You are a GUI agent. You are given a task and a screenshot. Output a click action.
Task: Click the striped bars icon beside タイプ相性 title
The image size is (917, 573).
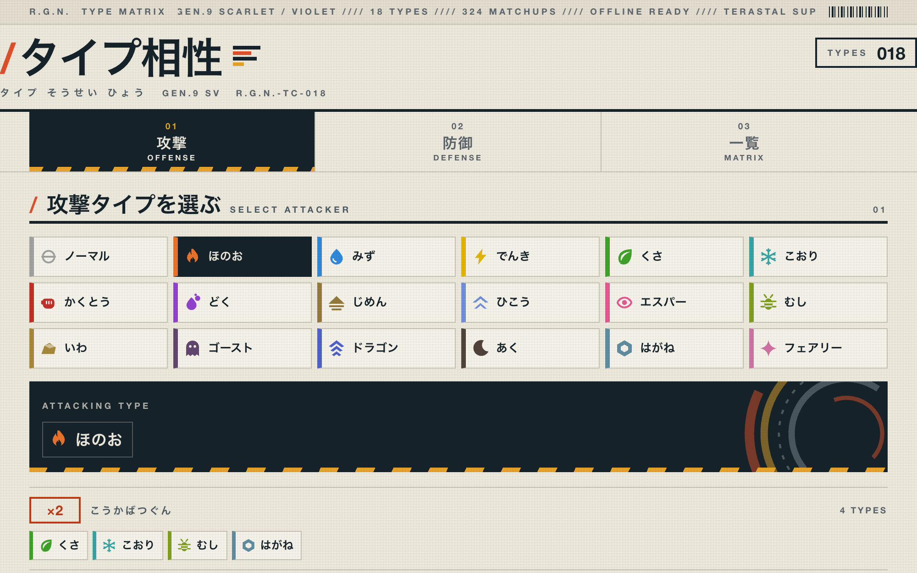[x=246, y=56]
